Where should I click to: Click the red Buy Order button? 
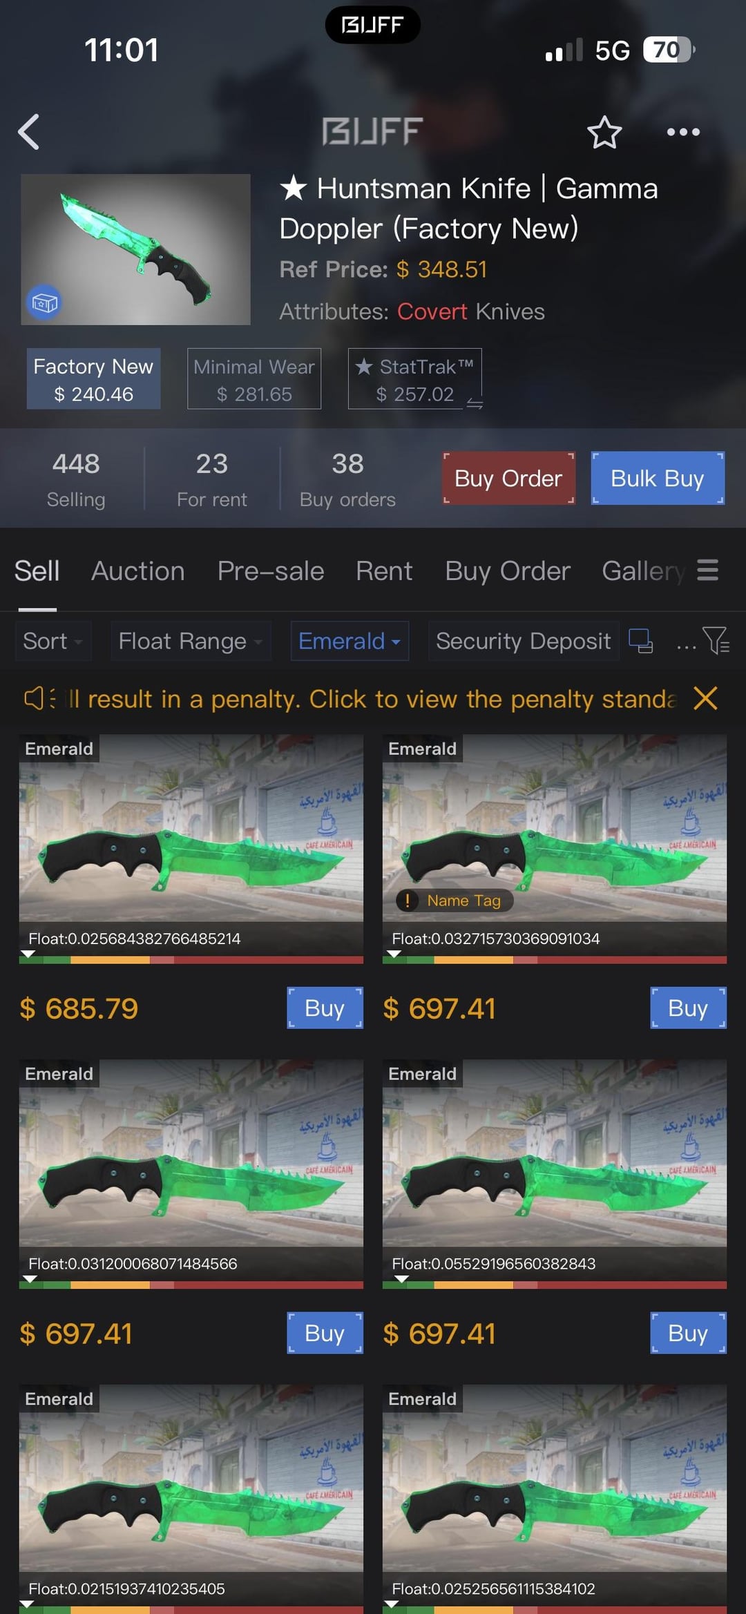509,478
